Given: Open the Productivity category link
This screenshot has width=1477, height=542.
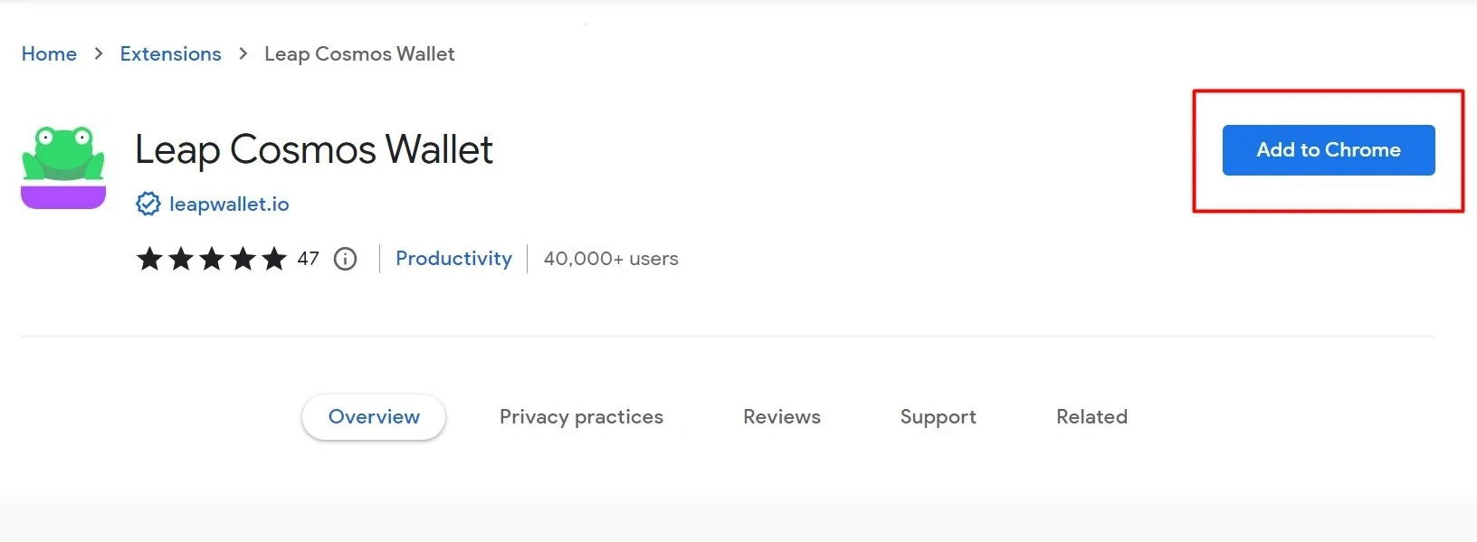Looking at the screenshot, I should pos(453,259).
